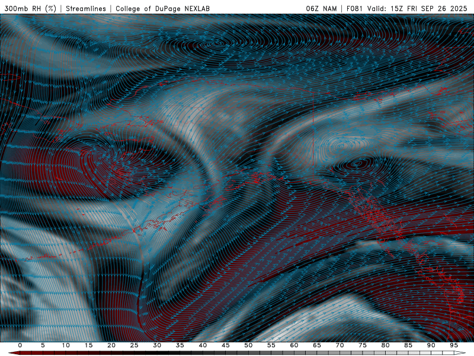Click the "70" tick label on color scale
Screen dimensions: 474x356
tap(340, 345)
